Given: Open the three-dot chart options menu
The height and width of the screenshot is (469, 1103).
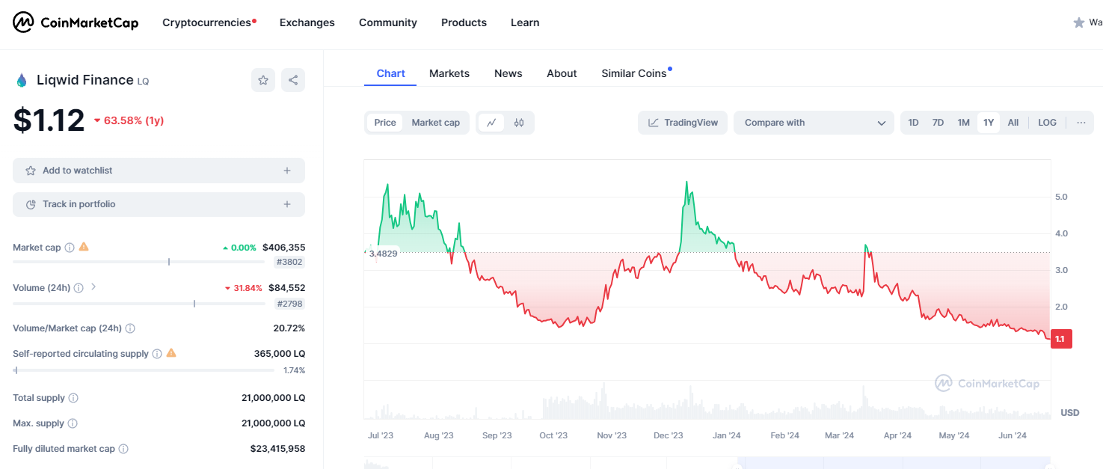Looking at the screenshot, I should pyautogui.click(x=1081, y=123).
